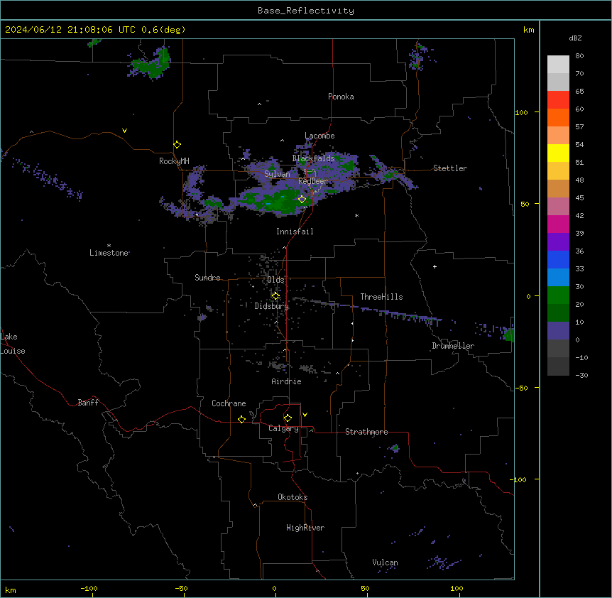Click the white plus marker north of Drumheller
This screenshot has width=612, height=598.
pyautogui.click(x=435, y=266)
